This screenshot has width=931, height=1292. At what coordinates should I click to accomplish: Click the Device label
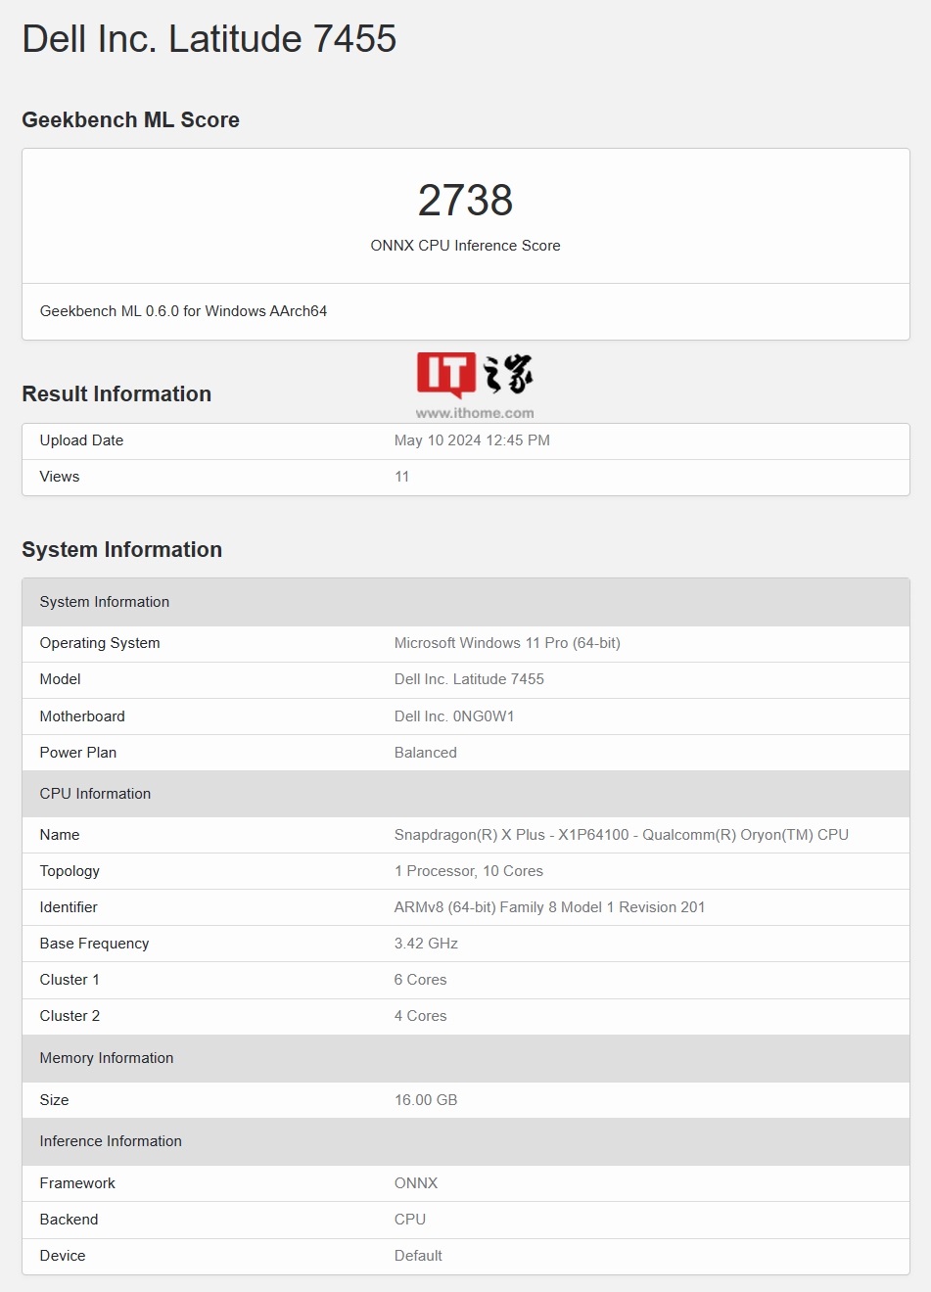[x=63, y=1256]
